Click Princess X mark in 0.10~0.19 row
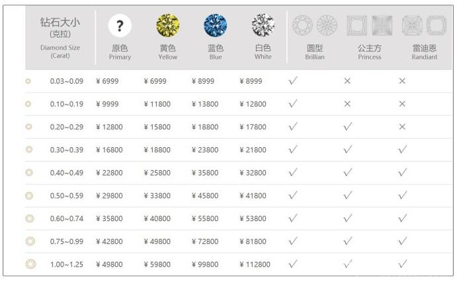Viewport: 457px width, 281px height. tap(347, 104)
